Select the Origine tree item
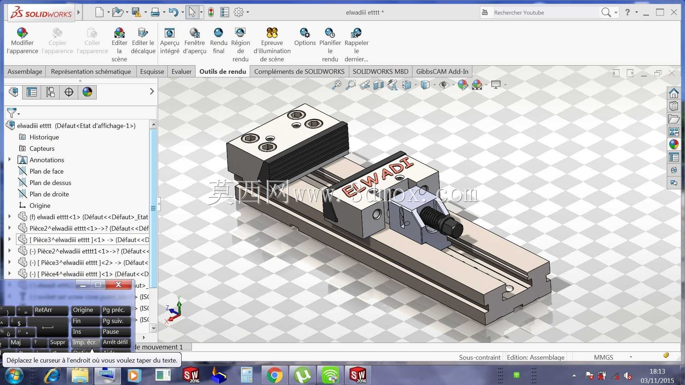The image size is (685, 385). 40,205
